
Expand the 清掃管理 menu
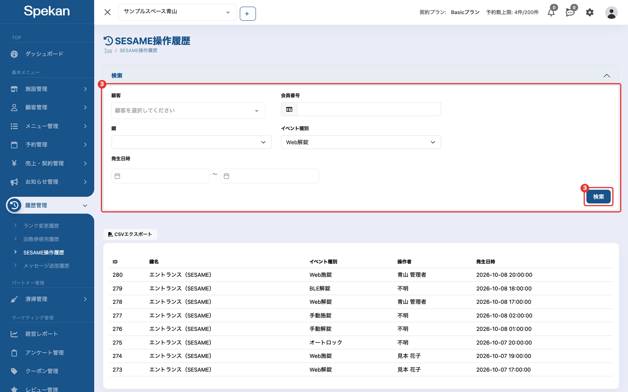click(x=47, y=299)
